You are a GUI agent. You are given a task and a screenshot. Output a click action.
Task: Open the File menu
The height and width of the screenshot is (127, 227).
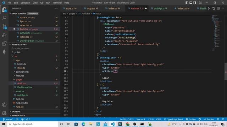[x=9, y=3]
